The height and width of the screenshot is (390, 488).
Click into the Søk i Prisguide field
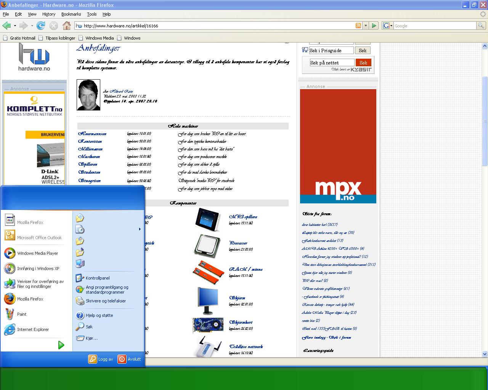click(x=331, y=50)
